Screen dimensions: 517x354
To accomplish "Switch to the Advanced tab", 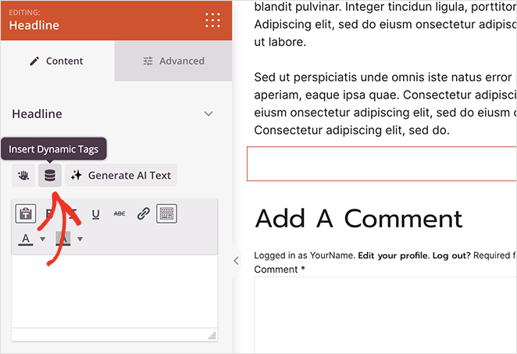I will [x=173, y=61].
